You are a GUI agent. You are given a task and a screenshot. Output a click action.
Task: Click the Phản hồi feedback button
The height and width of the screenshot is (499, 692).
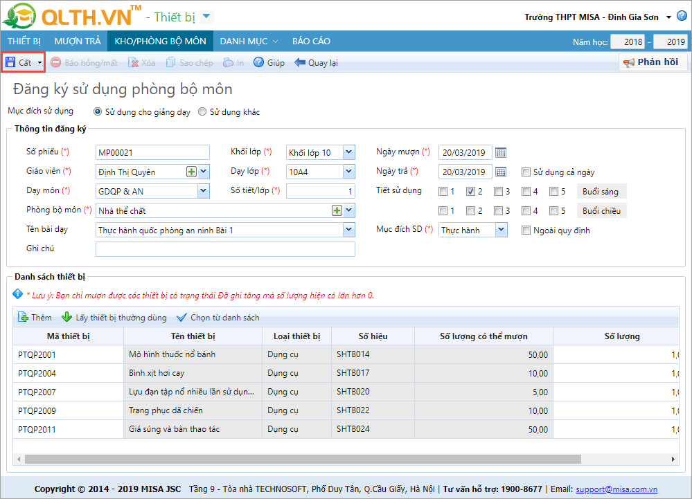[x=653, y=62]
